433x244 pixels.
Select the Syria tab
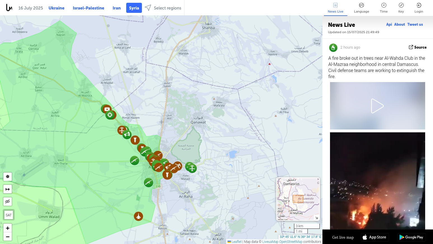[x=134, y=8]
